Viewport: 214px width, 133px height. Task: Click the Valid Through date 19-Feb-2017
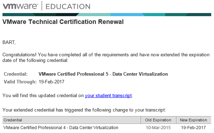(x=51, y=82)
